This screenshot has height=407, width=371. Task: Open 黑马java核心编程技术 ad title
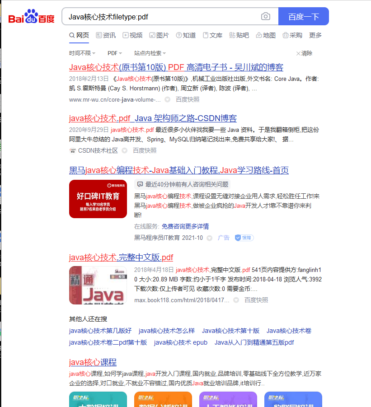(x=179, y=170)
